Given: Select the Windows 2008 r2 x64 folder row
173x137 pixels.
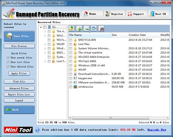Looking at the screenshot, I should tap(119, 65).
